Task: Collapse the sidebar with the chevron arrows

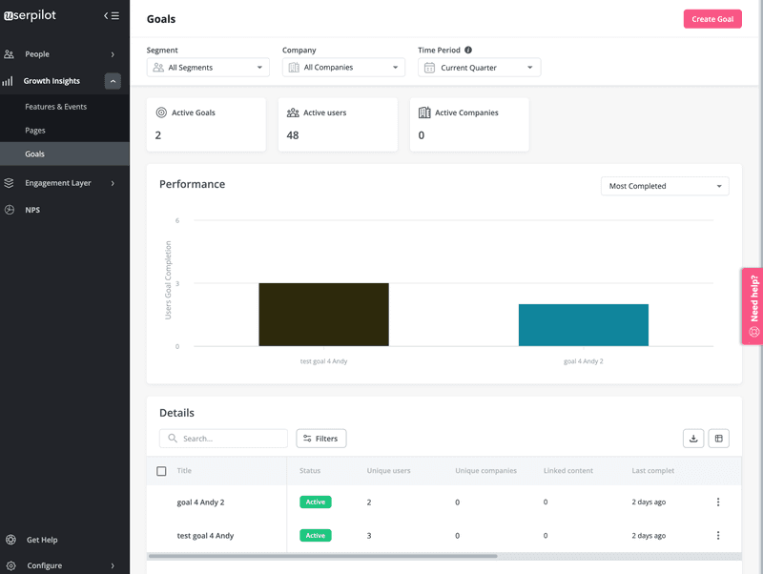Action: [111, 15]
